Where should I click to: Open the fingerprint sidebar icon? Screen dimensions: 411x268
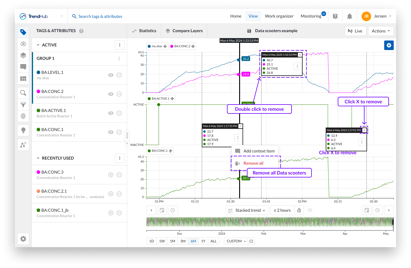(23, 116)
